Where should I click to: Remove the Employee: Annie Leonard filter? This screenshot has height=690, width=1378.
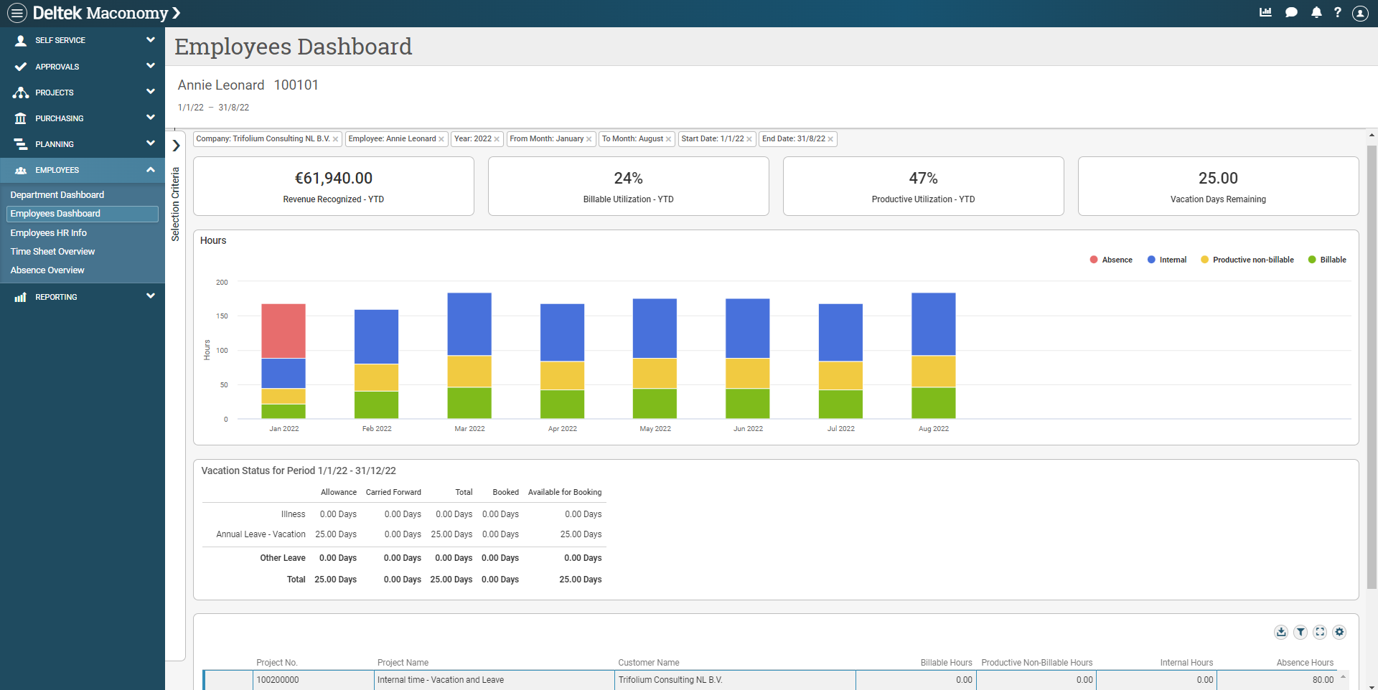coord(441,139)
